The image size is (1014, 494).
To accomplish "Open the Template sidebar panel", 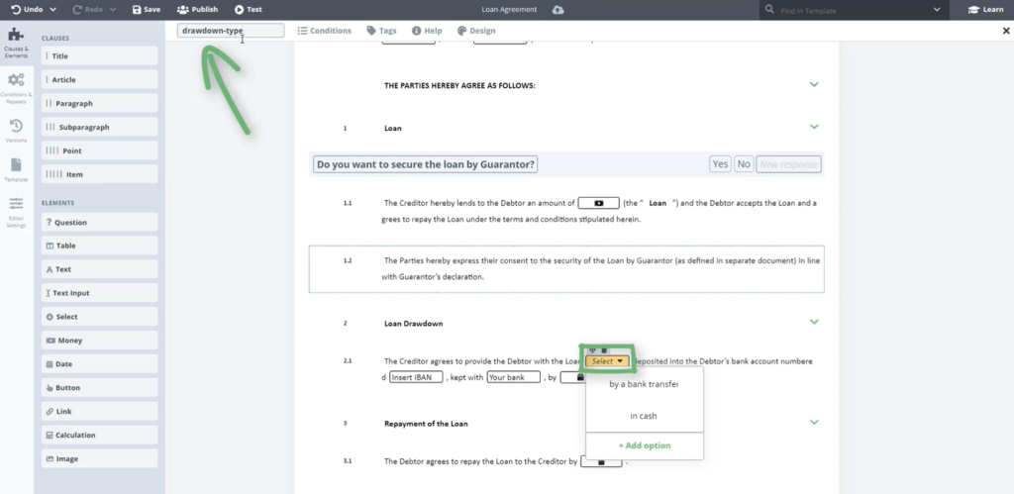I will pos(16,168).
